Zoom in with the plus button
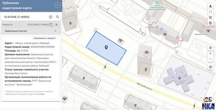This screenshot has height=110, width=216. pyautogui.click(x=210, y=54)
